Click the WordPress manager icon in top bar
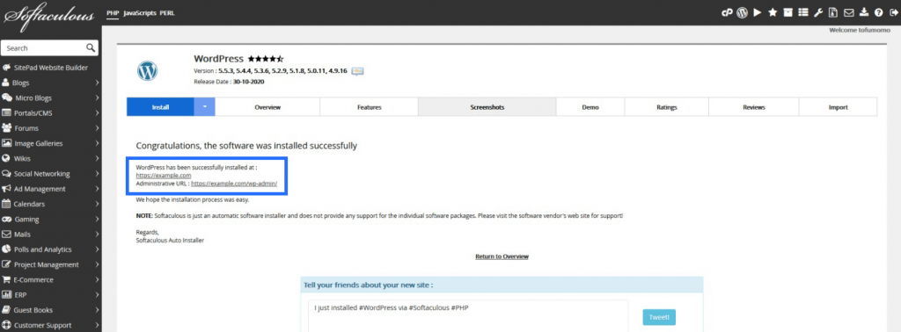The image size is (901, 332). (743, 12)
